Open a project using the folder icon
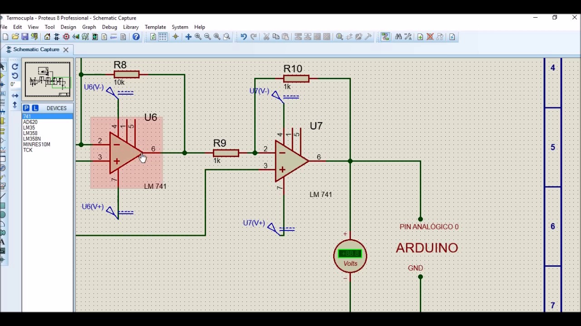The height and width of the screenshot is (326, 581). pyautogui.click(x=15, y=37)
